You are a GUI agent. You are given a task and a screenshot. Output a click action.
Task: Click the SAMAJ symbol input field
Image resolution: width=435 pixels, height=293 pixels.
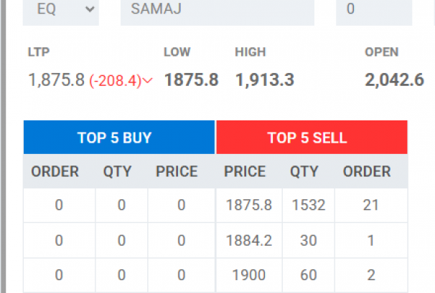(x=217, y=9)
